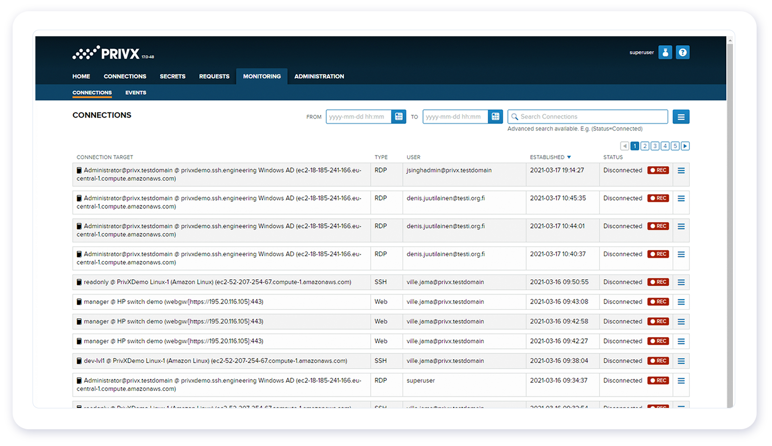Select dev-lvl1 @ PrivXDemo Linux-1 target

click(215, 361)
